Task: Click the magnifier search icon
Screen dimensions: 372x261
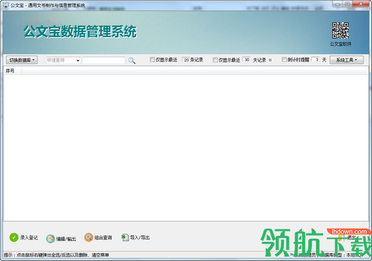Action: (x=132, y=61)
